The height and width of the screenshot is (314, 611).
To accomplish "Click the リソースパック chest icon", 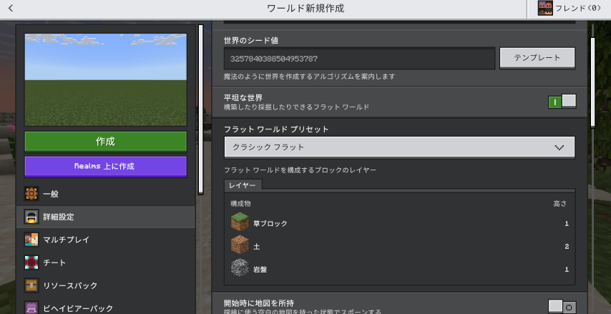I will [31, 285].
